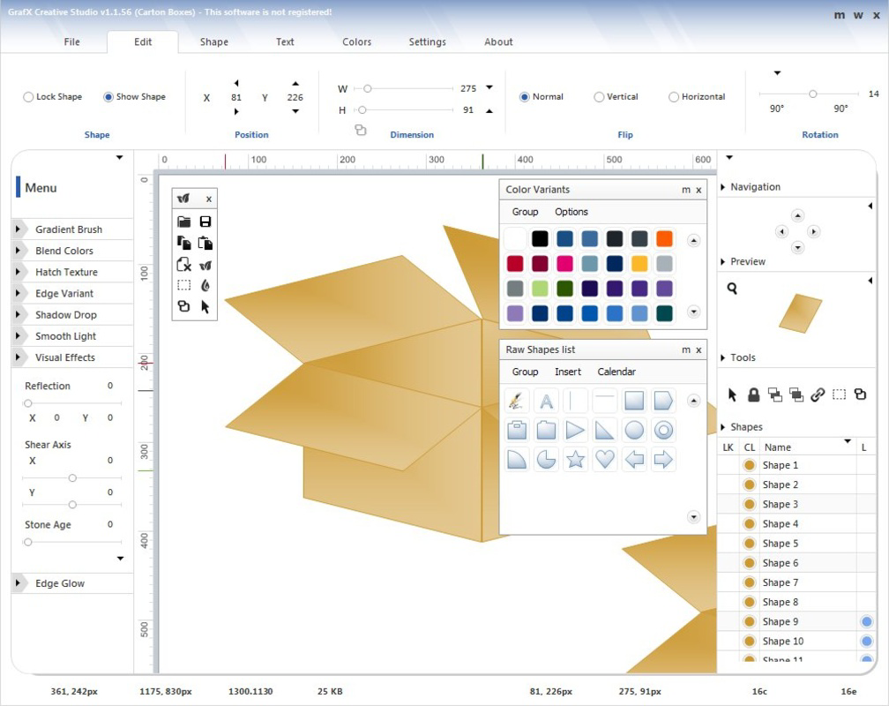Open the Settings tab
The image size is (889, 706).
click(428, 42)
